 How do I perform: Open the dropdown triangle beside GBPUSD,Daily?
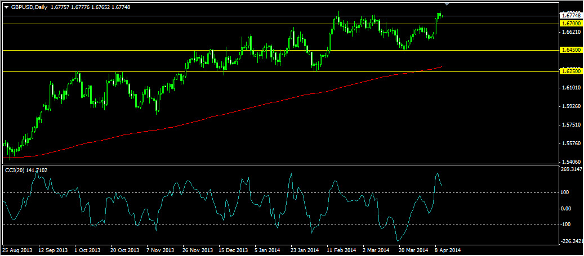click(x=6, y=7)
